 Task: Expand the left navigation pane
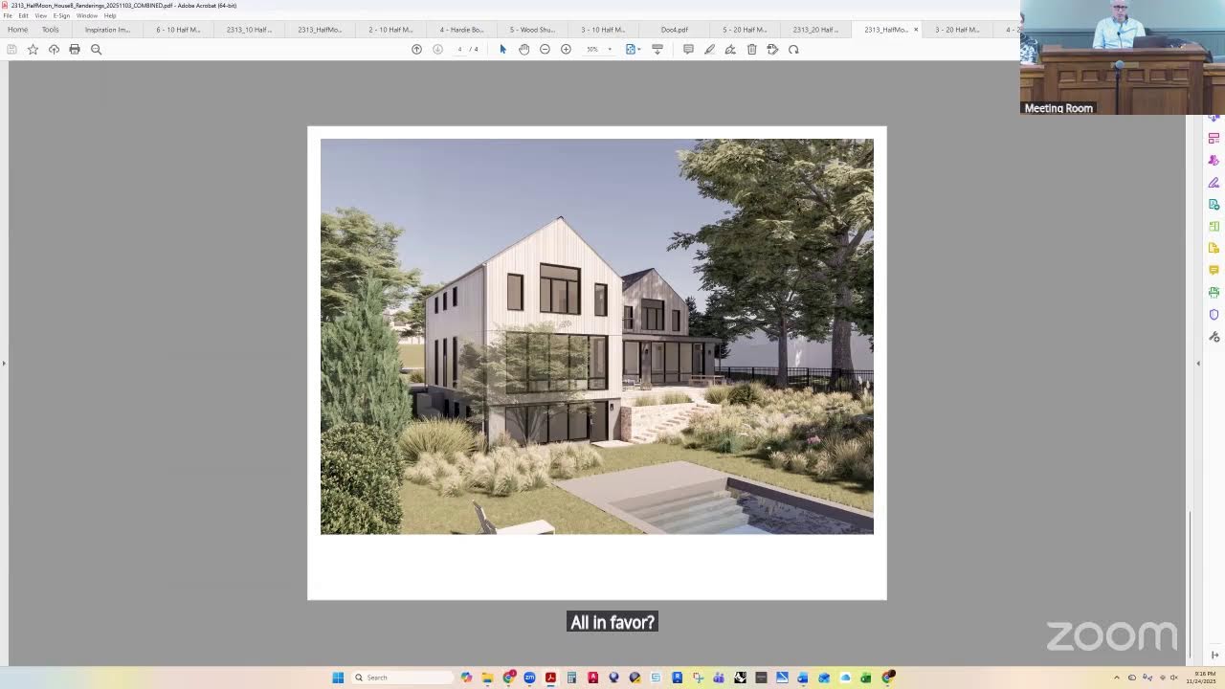point(4,363)
